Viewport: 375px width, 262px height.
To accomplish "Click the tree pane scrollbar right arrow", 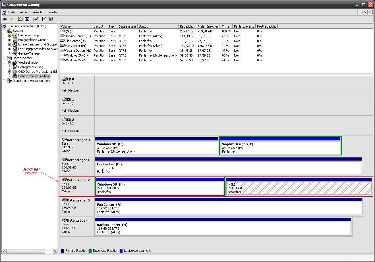I will point(55,251).
